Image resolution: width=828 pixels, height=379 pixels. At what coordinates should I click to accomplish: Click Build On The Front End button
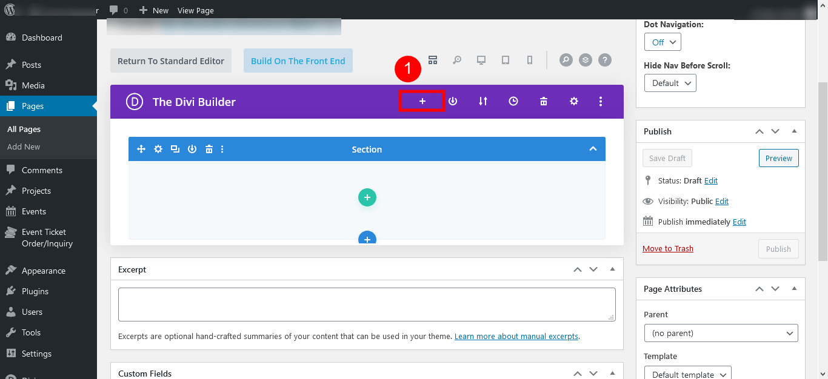tap(298, 61)
